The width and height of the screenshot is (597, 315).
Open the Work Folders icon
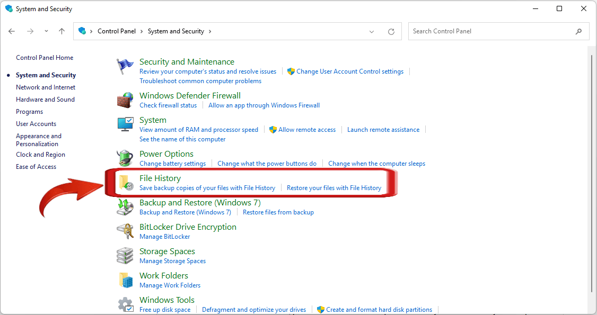pos(125,280)
